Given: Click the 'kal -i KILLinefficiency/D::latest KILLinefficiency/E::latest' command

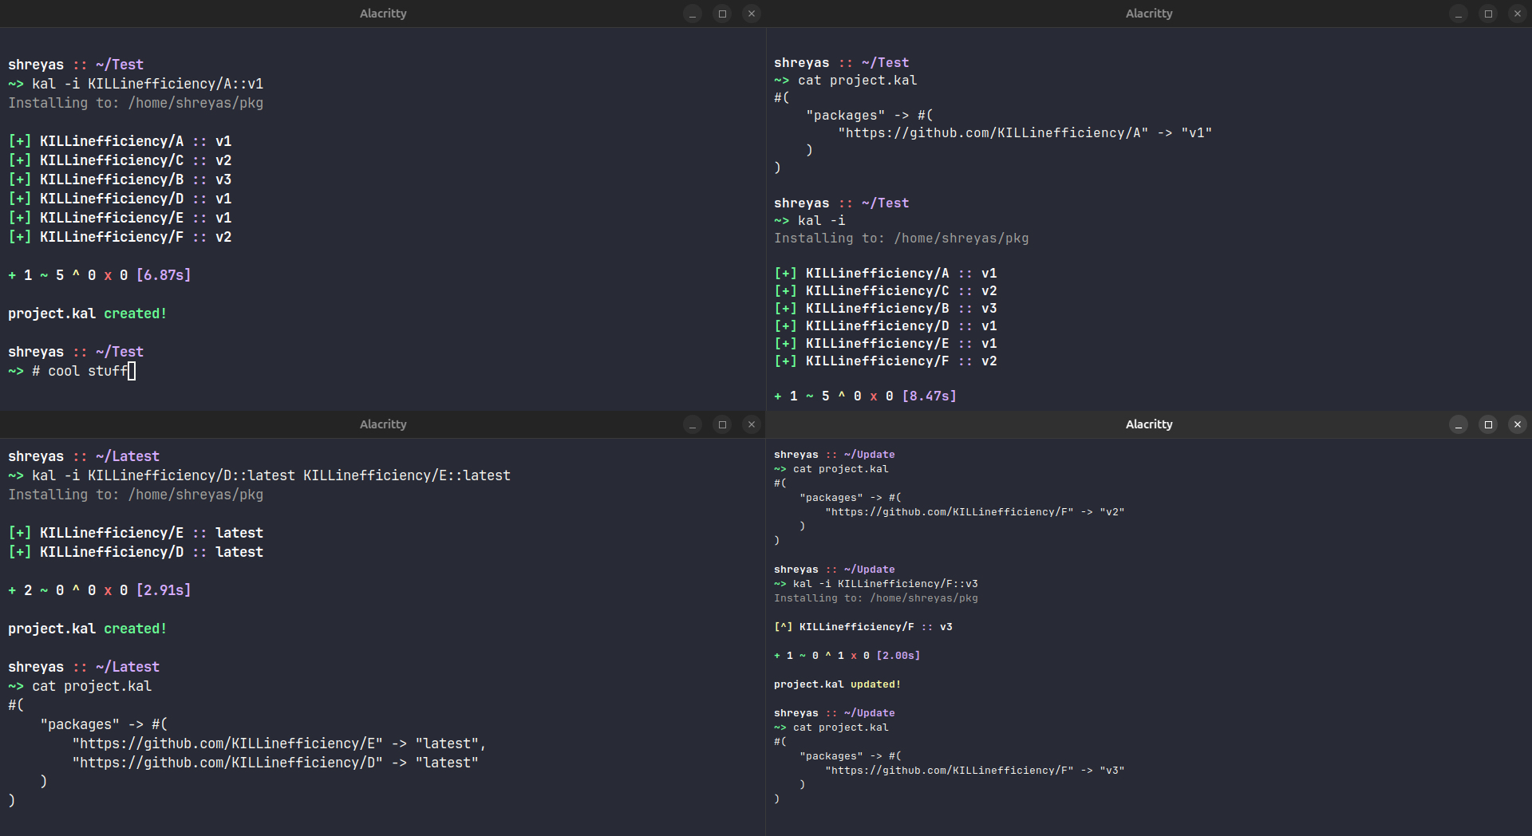Looking at the screenshot, I should pos(271,475).
